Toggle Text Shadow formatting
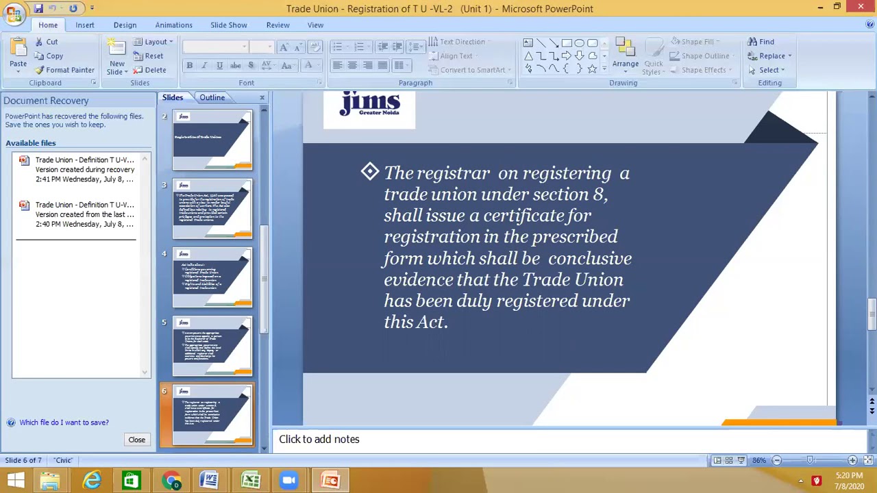The image size is (877, 493). pyautogui.click(x=251, y=66)
